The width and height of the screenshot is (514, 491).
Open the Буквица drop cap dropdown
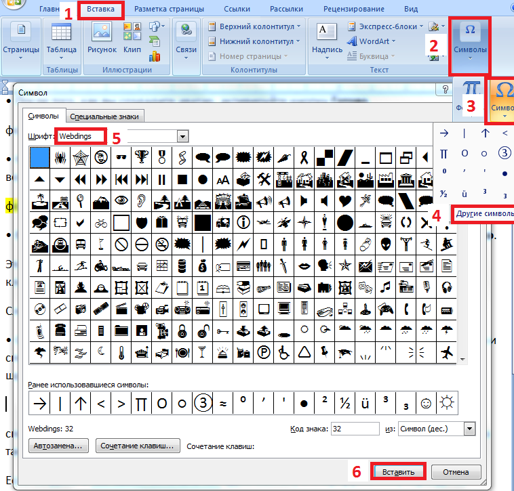(x=371, y=56)
